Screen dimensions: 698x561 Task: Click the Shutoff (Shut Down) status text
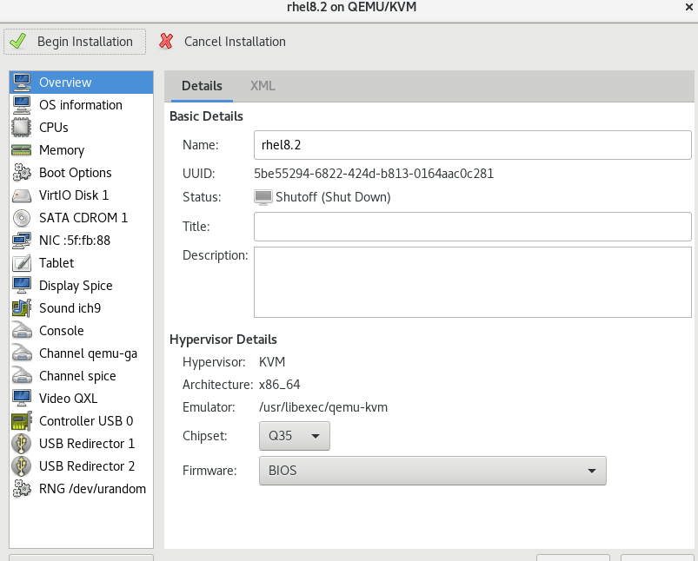pyautogui.click(x=333, y=197)
